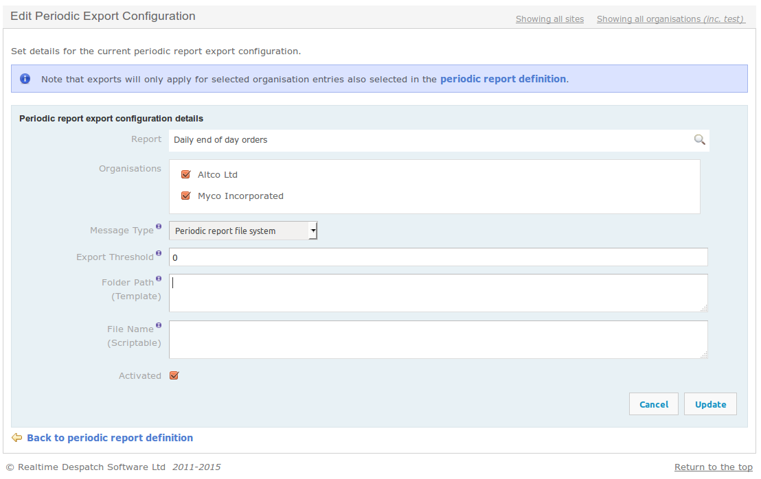Click the Update button
761x479 pixels.
point(710,404)
